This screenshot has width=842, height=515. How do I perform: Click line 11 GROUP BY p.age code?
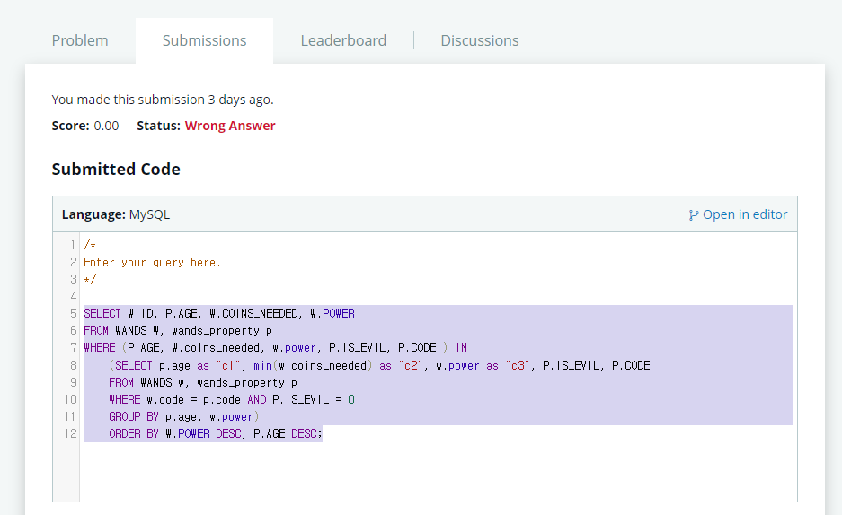tap(183, 417)
